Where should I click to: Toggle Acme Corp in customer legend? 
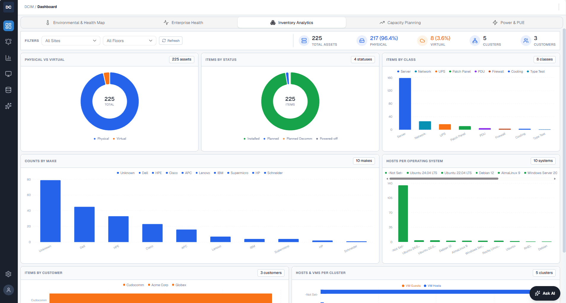(158, 285)
